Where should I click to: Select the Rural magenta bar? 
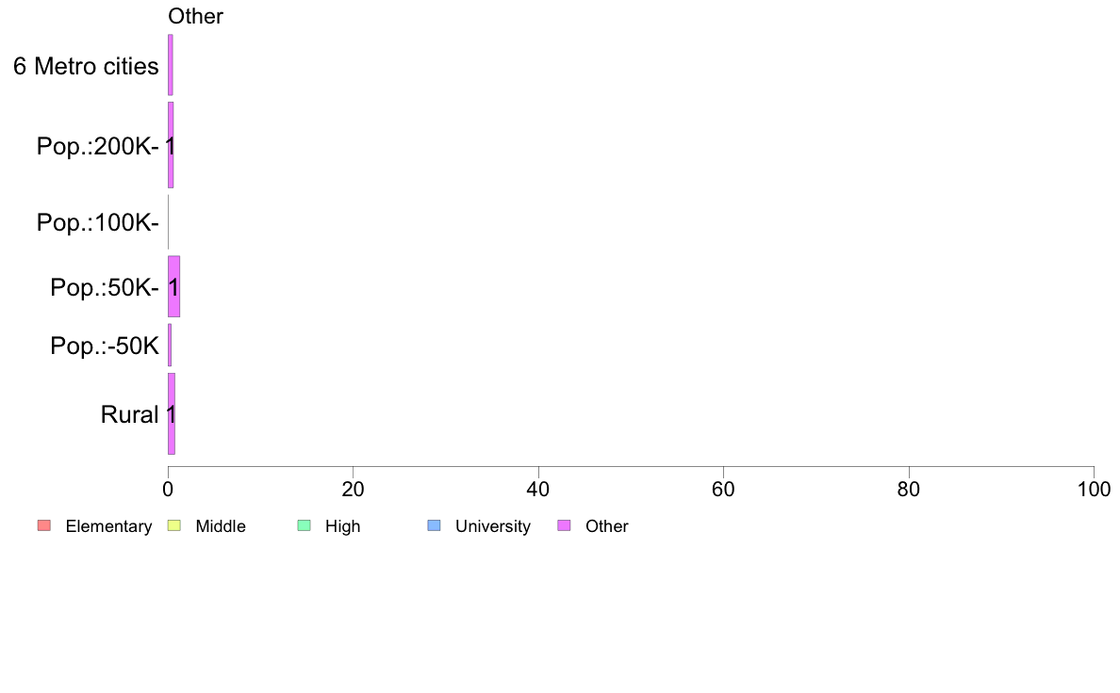point(172,414)
